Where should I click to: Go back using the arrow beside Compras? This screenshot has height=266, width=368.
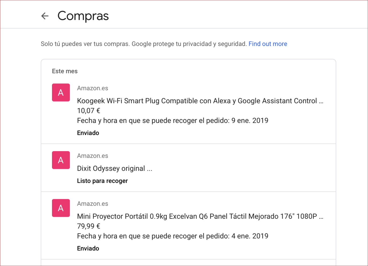point(45,16)
